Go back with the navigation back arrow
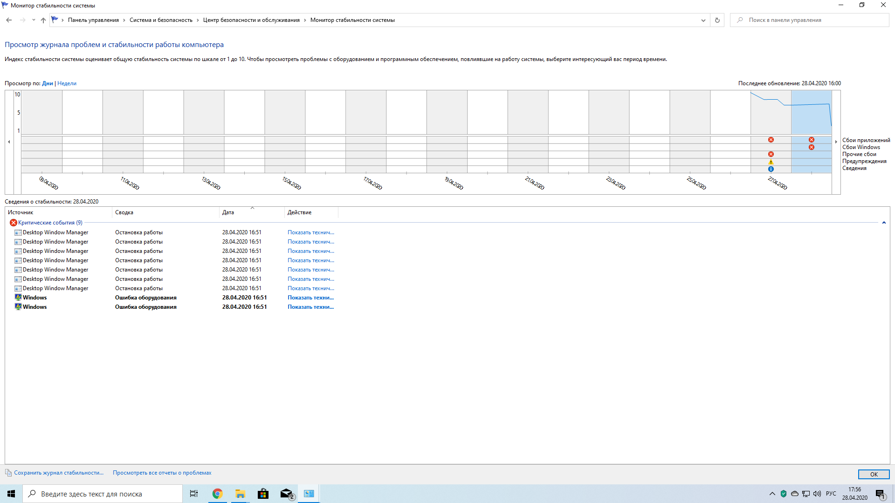895x503 pixels. (x=9, y=20)
